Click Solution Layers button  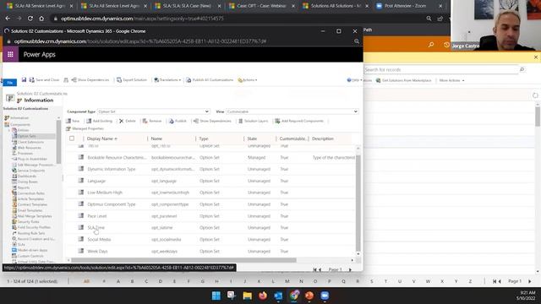(x=253, y=121)
